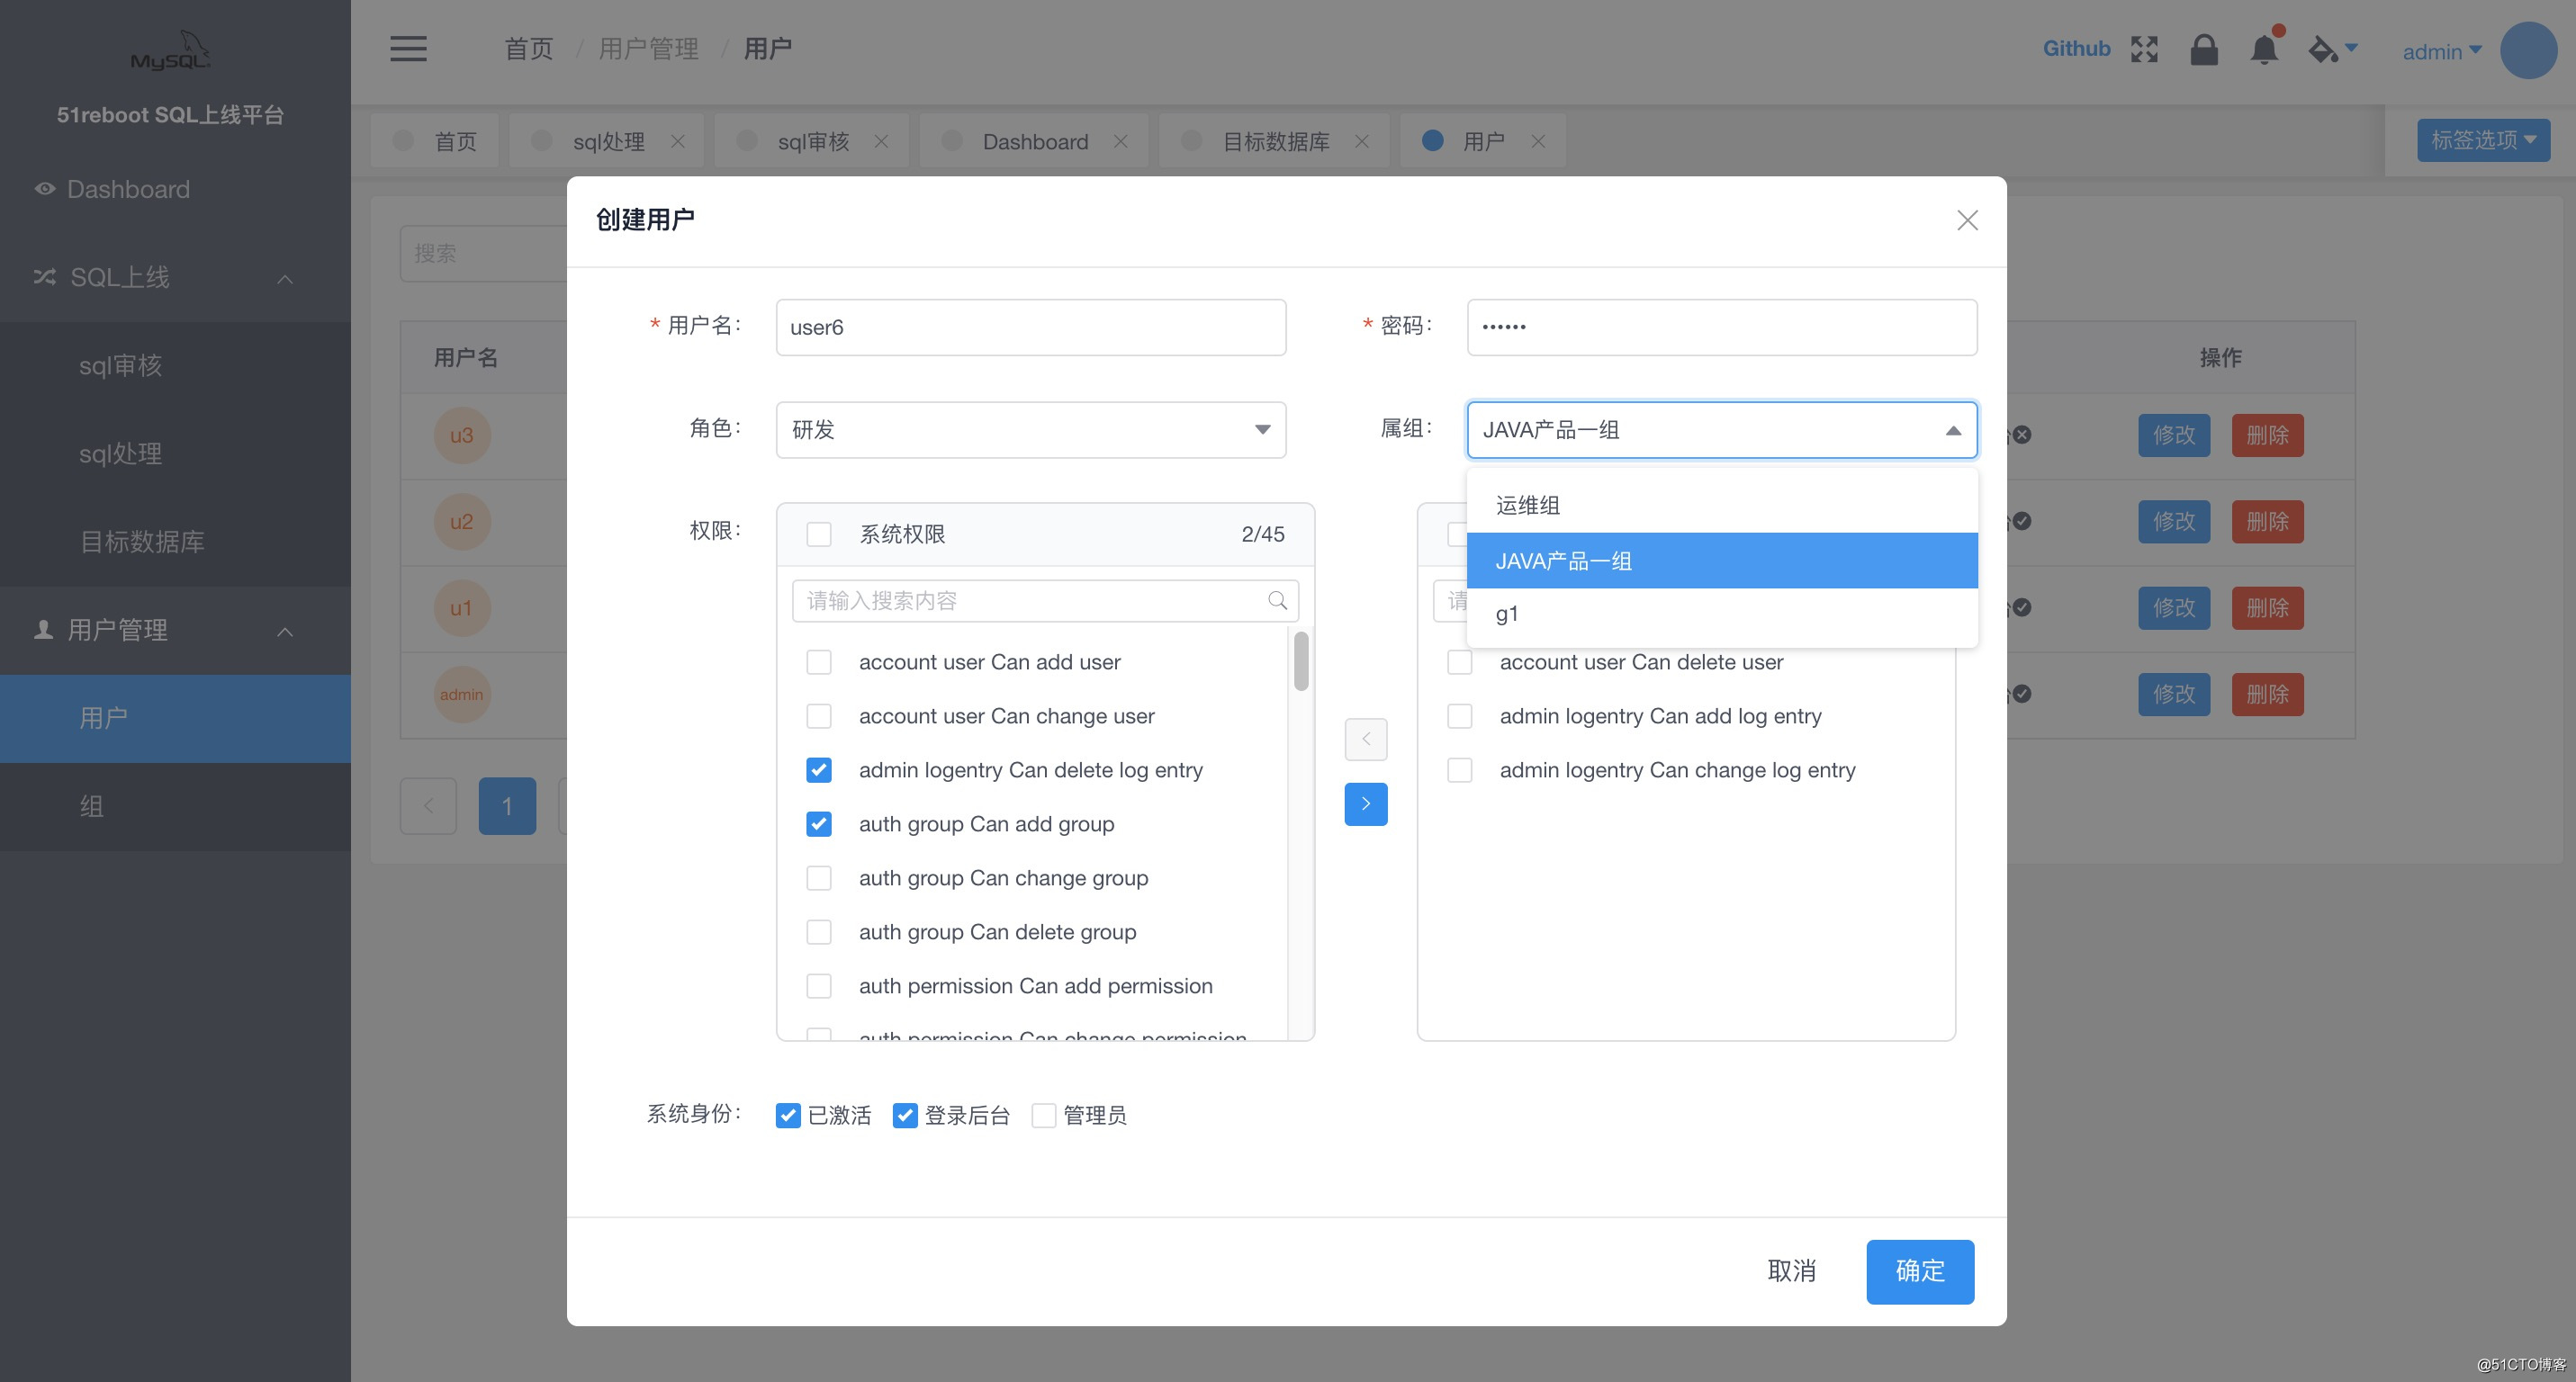This screenshot has height=1382, width=2576.
Task: Click the Dashboard eye icon in sidebar
Action: coord(45,189)
